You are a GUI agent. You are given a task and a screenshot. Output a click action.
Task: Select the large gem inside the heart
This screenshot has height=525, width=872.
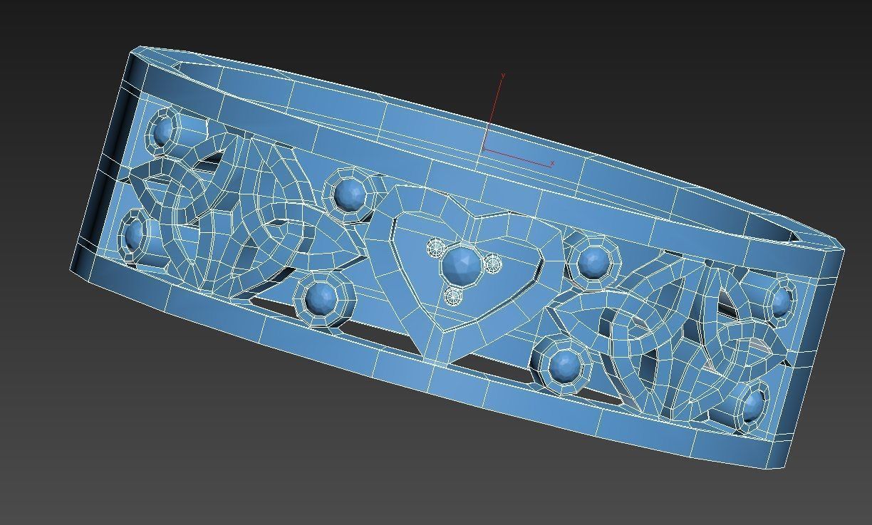click(462, 265)
